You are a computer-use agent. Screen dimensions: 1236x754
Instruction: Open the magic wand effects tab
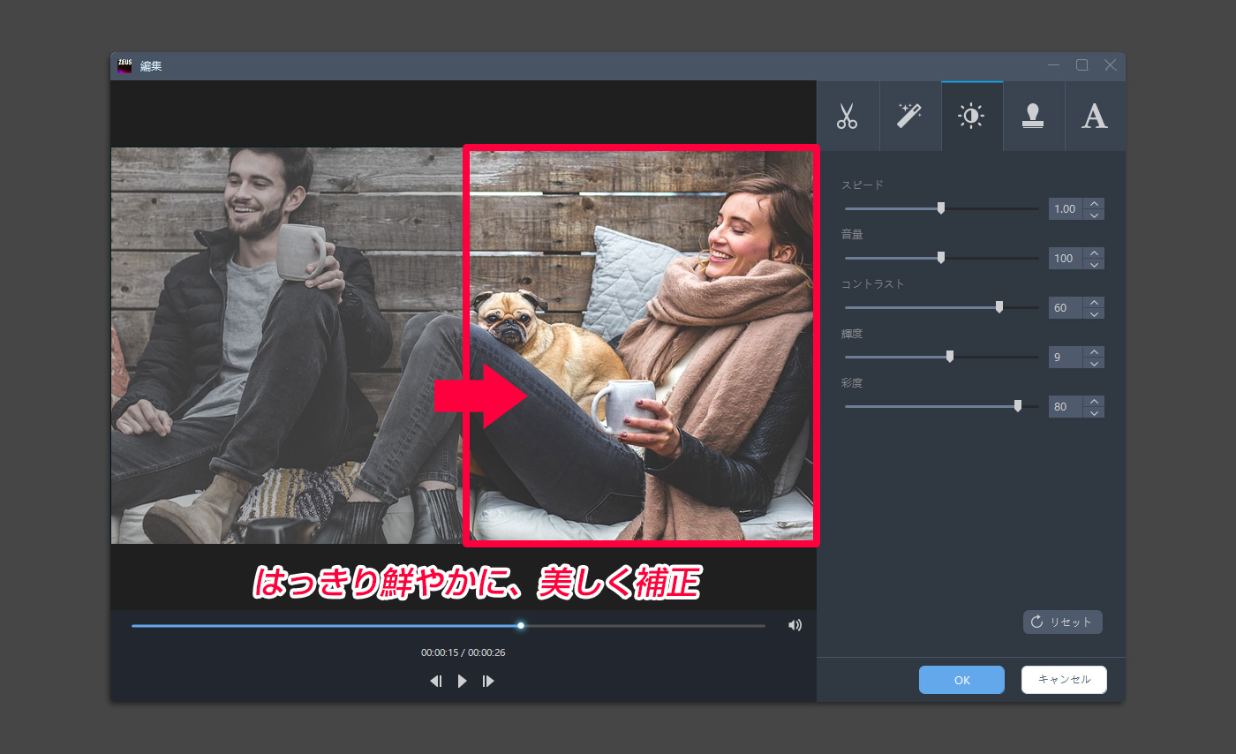(x=909, y=117)
